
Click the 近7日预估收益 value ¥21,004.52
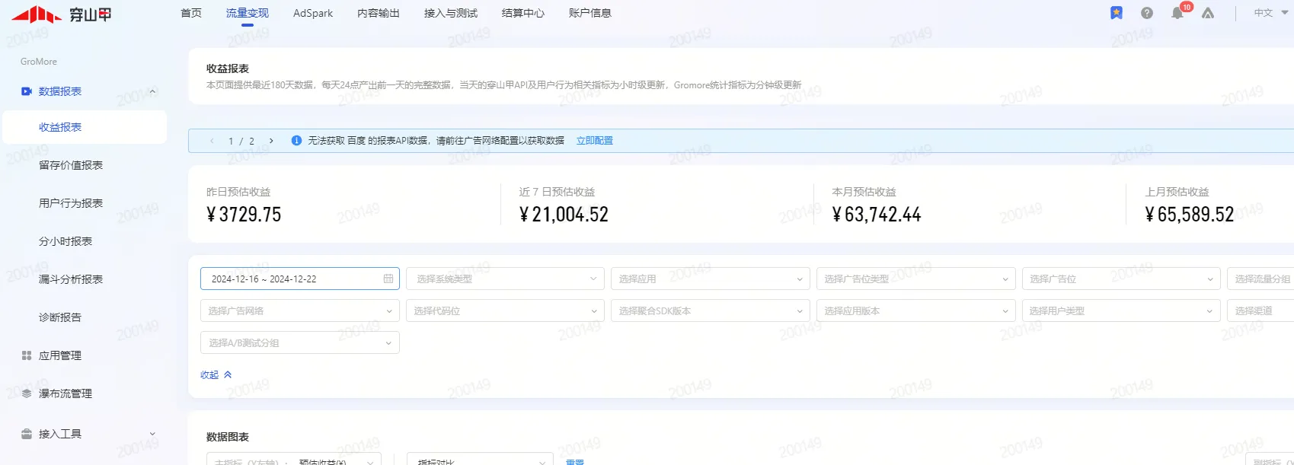564,215
